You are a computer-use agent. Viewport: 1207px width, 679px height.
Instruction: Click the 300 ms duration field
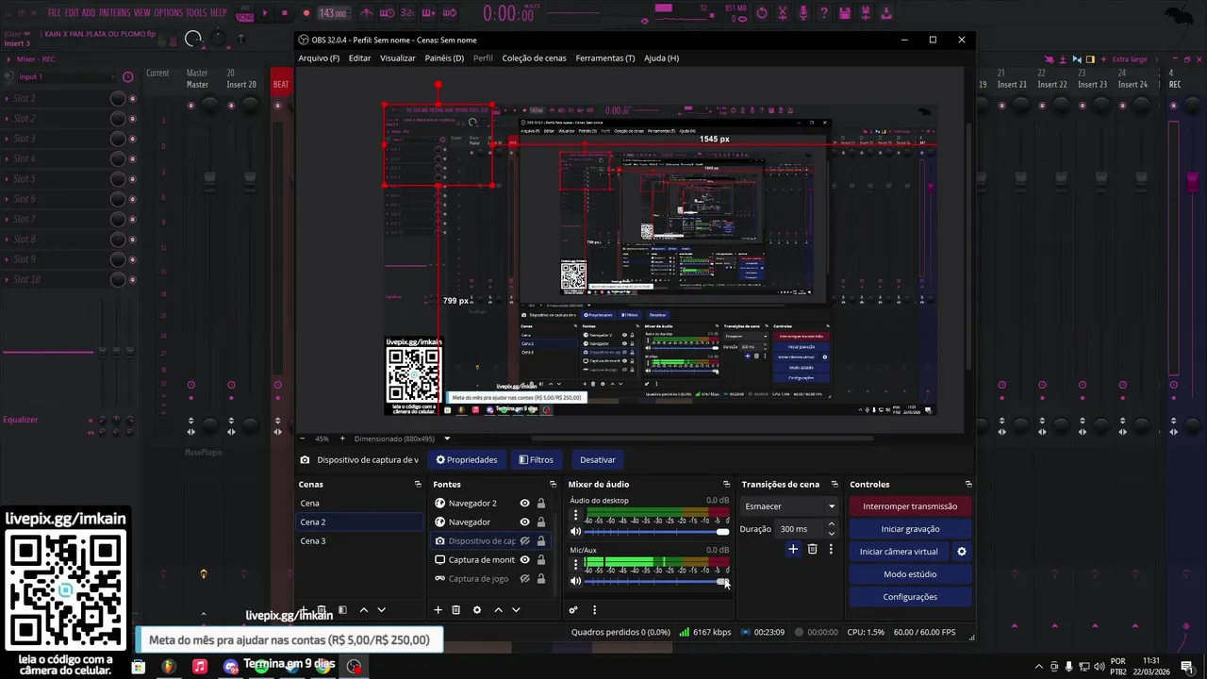point(800,529)
